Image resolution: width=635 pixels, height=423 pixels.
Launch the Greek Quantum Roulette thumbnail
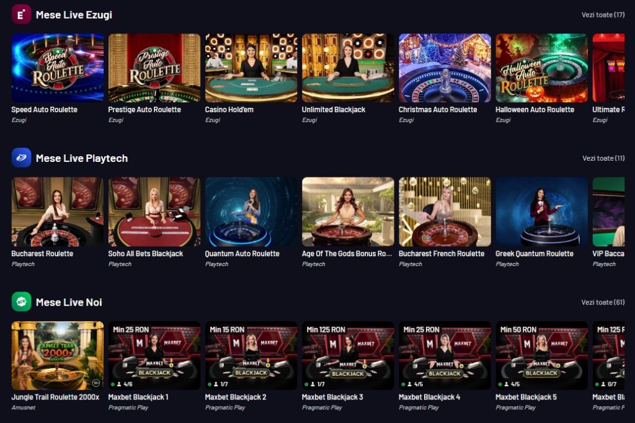coord(541,211)
